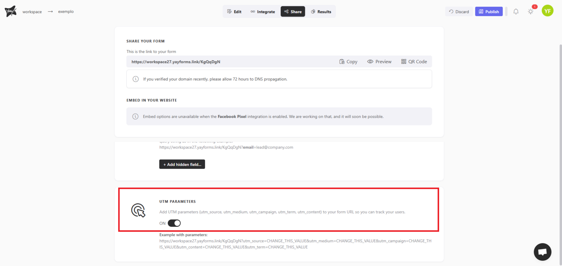Discard the unpublished changes
Screen dimensions: 562x266
459,12
